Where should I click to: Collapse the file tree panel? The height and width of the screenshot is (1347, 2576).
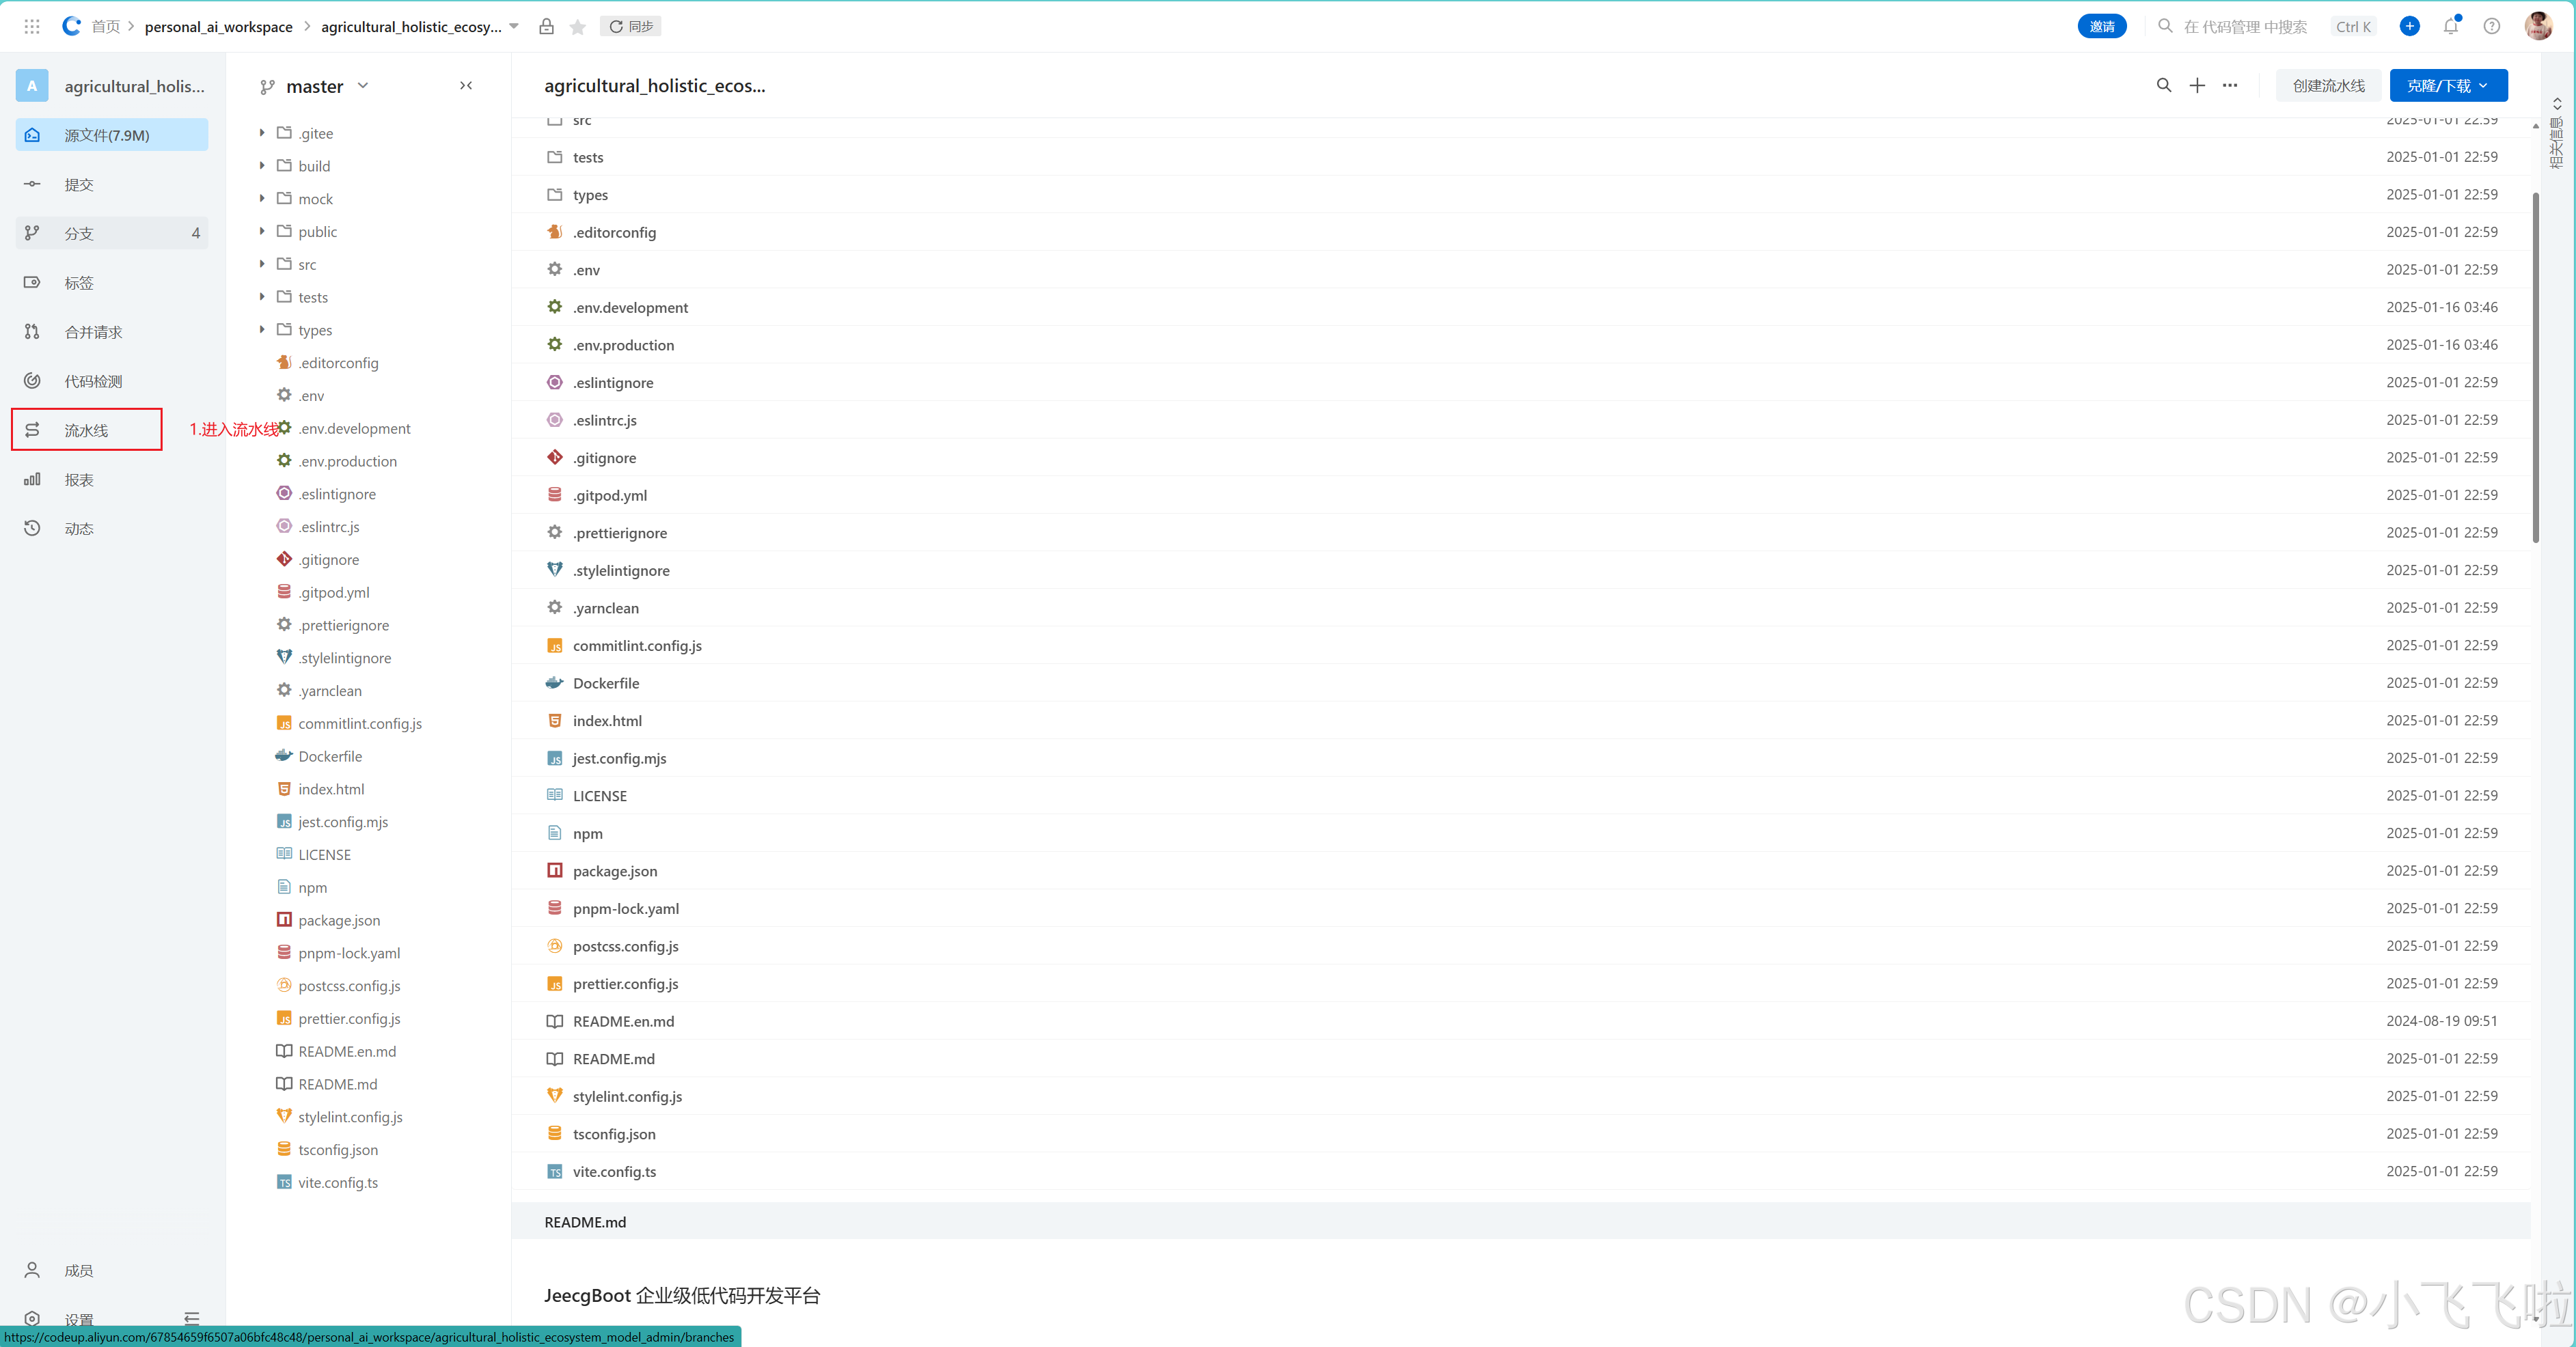coord(466,86)
